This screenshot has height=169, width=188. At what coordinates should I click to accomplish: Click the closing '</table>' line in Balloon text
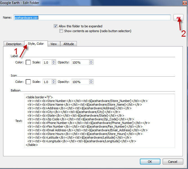(x=32, y=145)
